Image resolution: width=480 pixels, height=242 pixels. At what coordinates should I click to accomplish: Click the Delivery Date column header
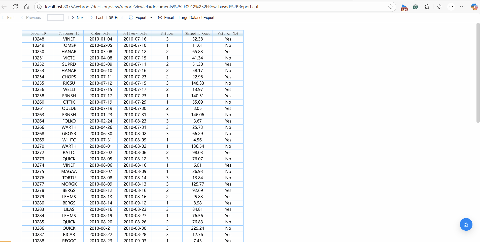pos(135,33)
